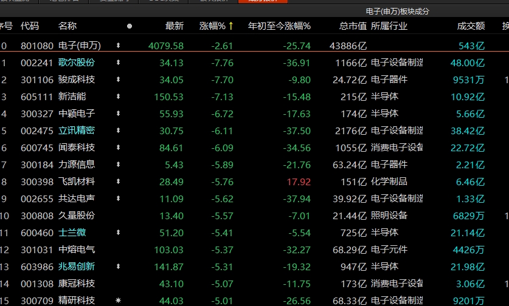Click the industry cell 照明设备
The image size is (509, 306).
coord(389,216)
